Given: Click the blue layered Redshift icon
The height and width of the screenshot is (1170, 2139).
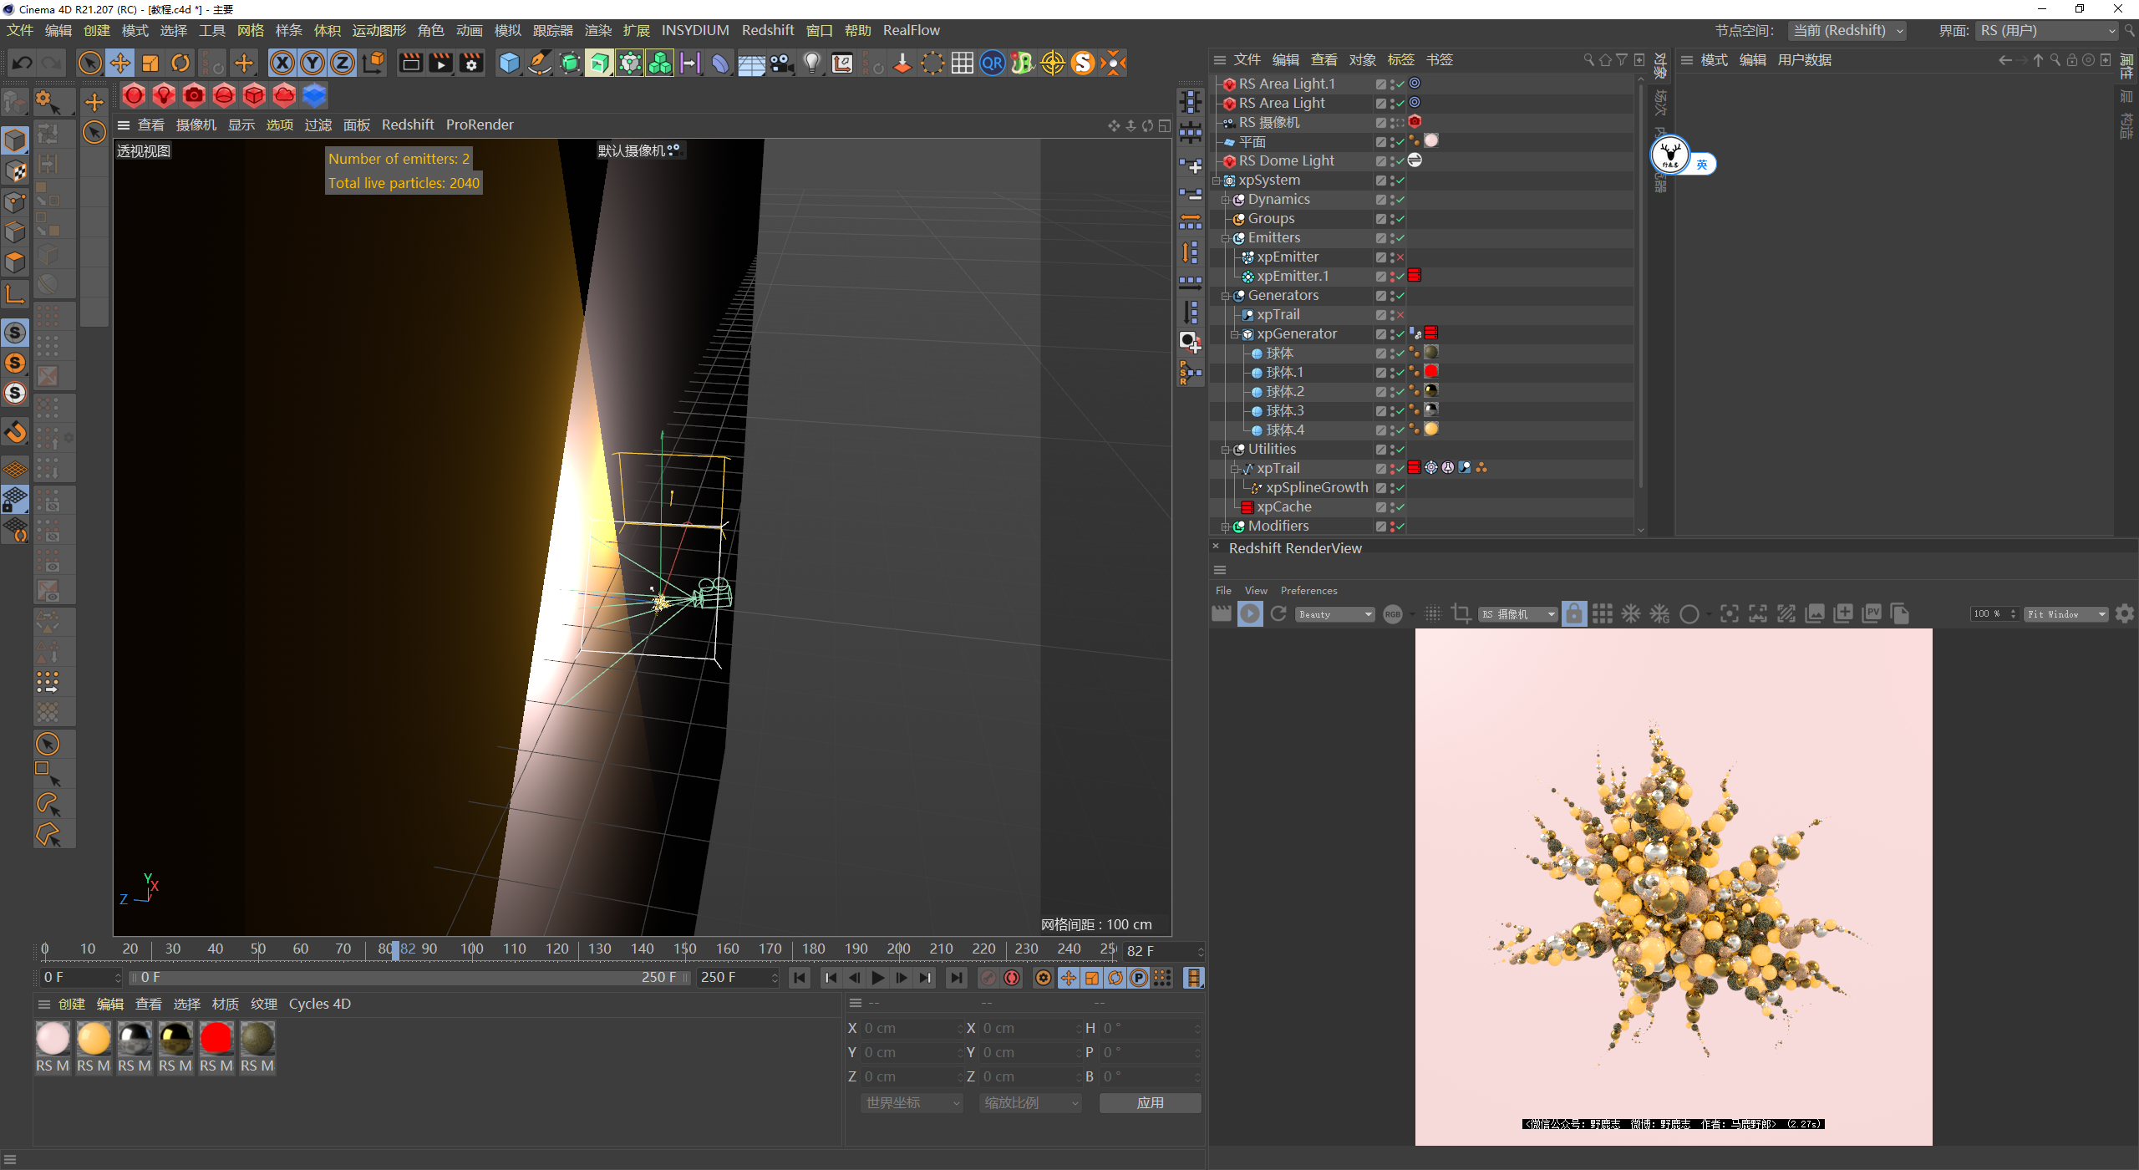Looking at the screenshot, I should pyautogui.click(x=314, y=96).
